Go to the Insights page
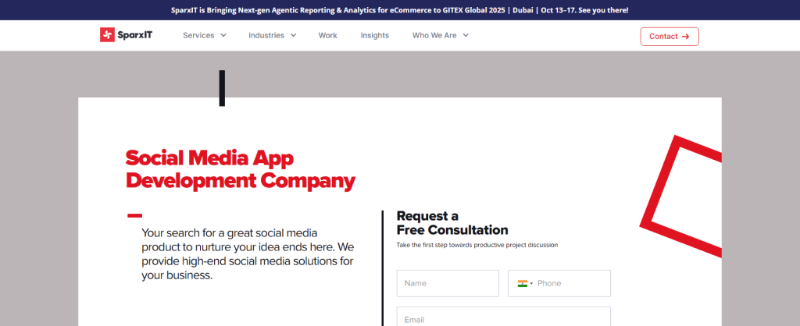The image size is (800, 326). coord(374,35)
